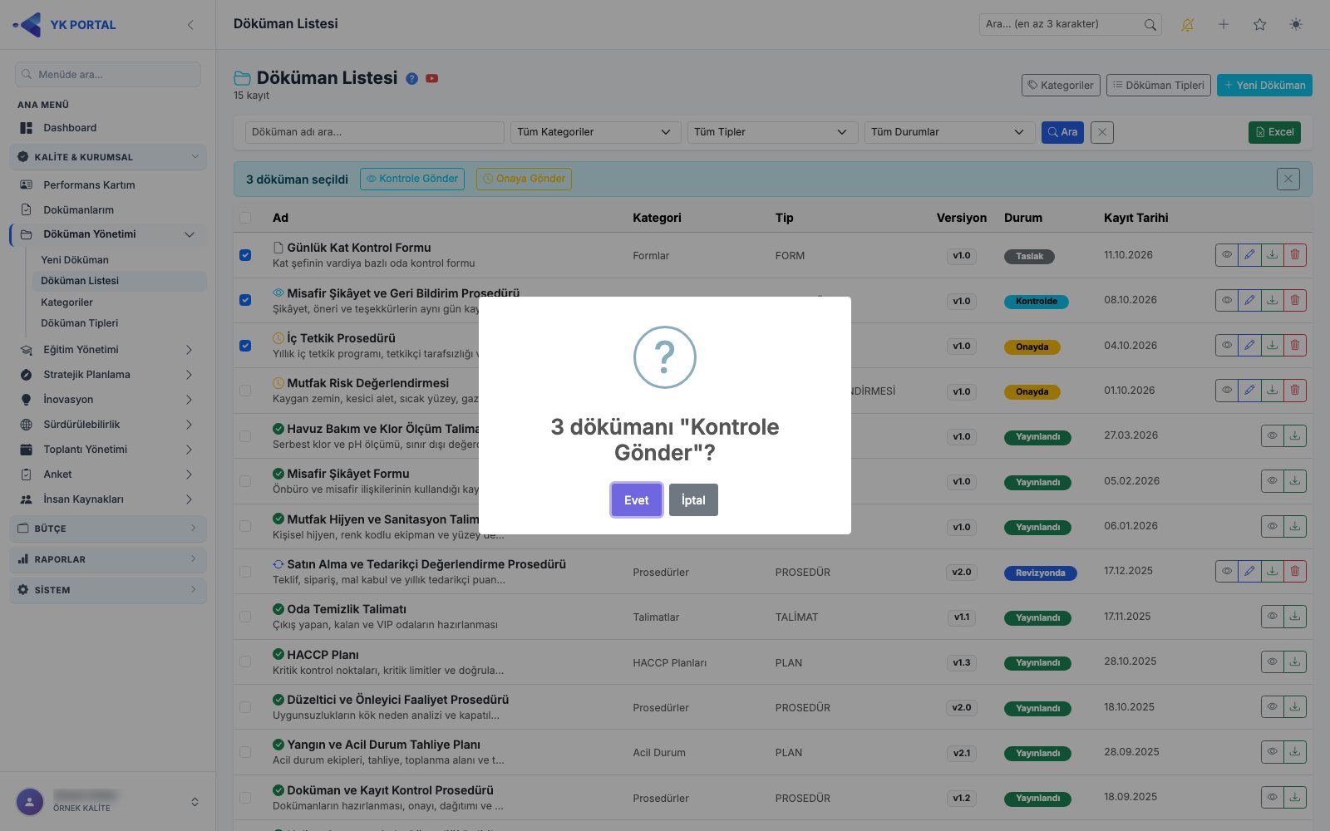Edit Günlük Kat Kontrol Formu with pencil icon
This screenshot has height=831, width=1330.
click(1249, 255)
